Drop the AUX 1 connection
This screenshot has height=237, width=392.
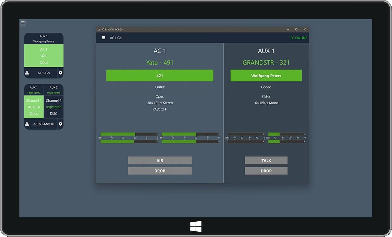tap(266, 171)
